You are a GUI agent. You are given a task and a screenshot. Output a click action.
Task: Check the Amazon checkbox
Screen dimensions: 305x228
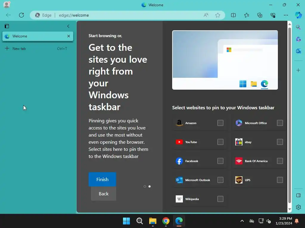220,123
